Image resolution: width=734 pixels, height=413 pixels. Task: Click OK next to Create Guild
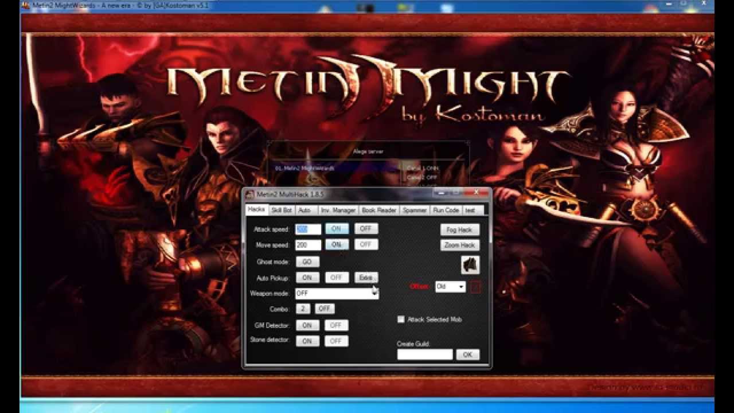[x=467, y=354]
